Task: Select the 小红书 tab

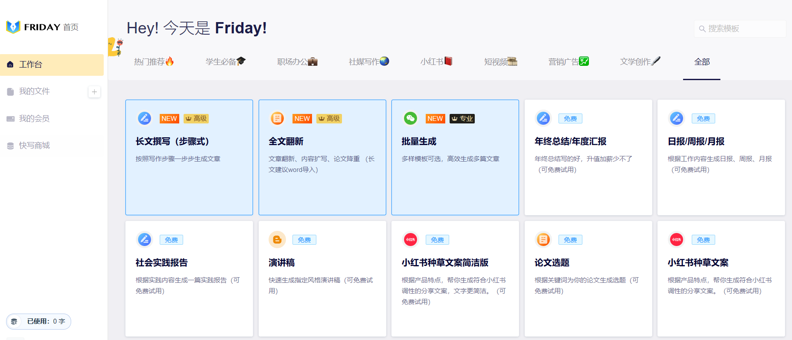Action: (436, 62)
